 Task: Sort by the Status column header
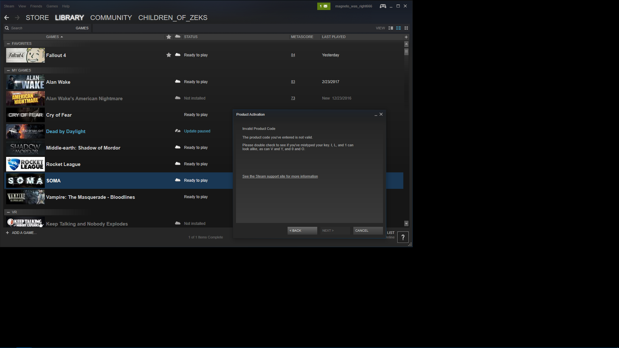click(x=191, y=37)
